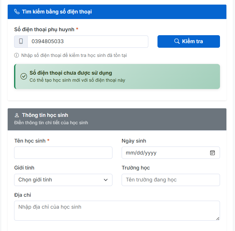235x231 pixels.
Task: Click the green check circle success icon
Action: tap(24, 76)
